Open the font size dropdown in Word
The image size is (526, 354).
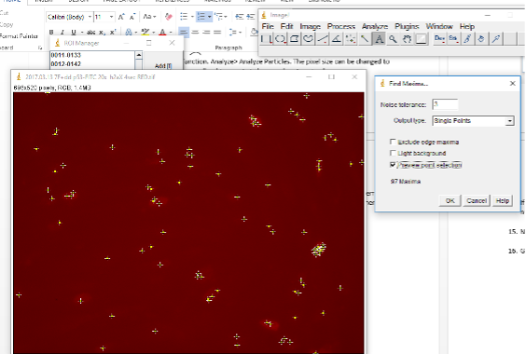point(111,17)
